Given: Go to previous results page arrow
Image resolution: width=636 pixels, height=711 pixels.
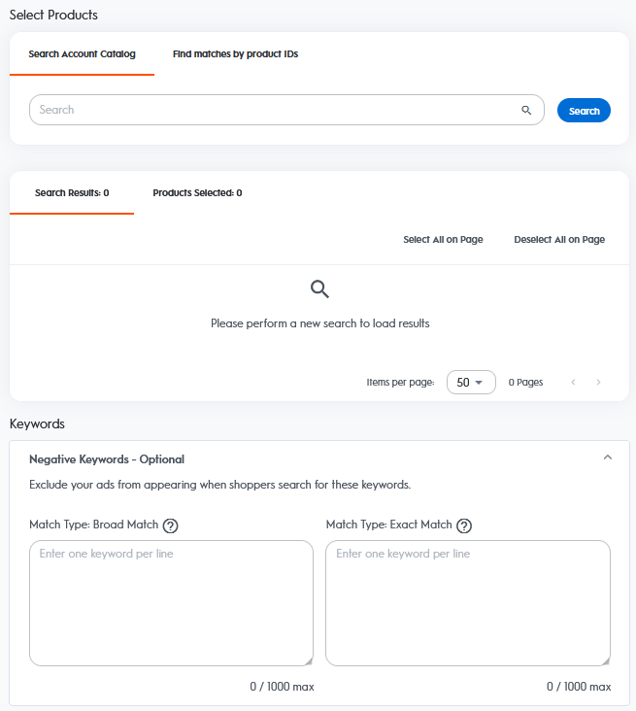Looking at the screenshot, I should pyautogui.click(x=574, y=383).
